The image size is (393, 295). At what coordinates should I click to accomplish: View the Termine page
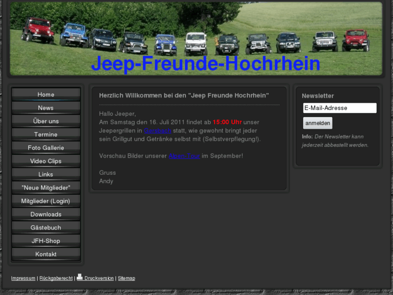(46, 135)
